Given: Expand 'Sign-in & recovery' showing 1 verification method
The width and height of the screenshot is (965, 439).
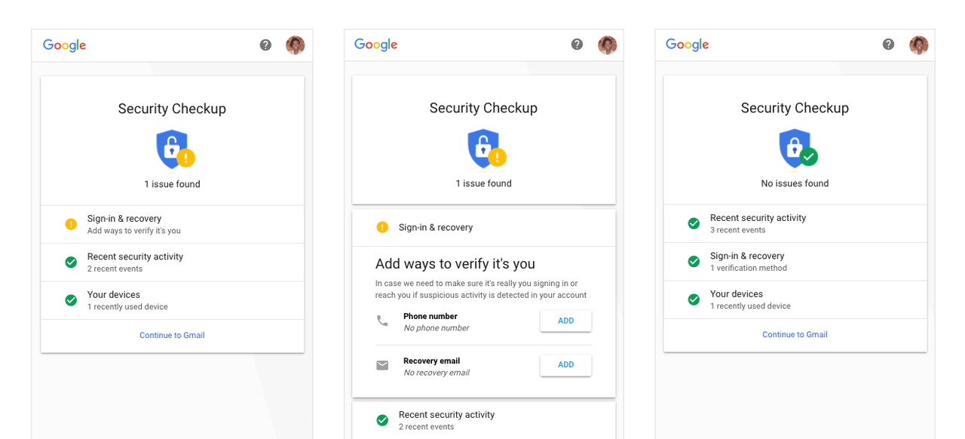Looking at the screenshot, I should (795, 261).
